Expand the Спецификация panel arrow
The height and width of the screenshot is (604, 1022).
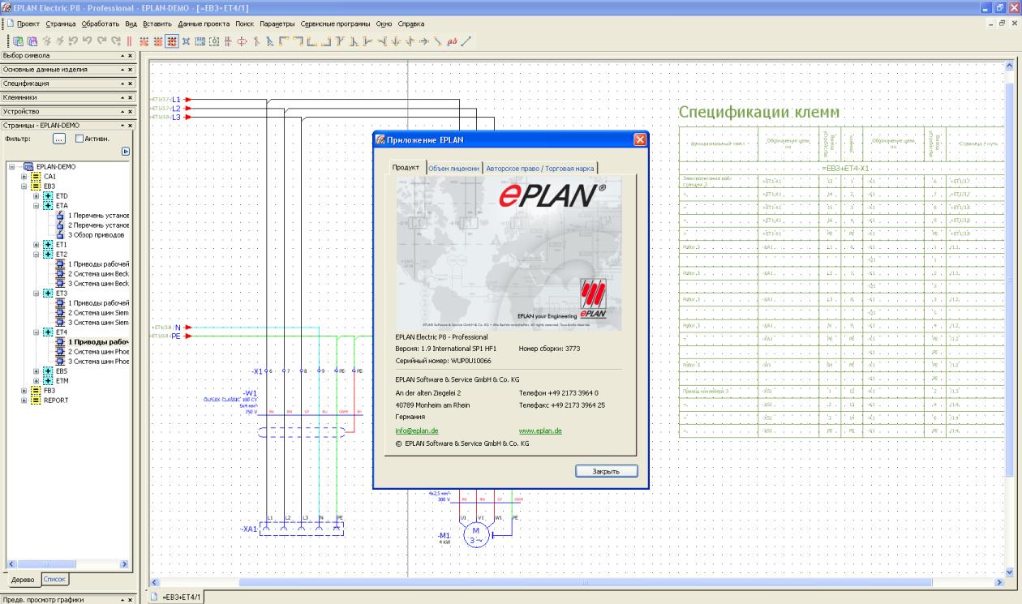[x=122, y=84]
